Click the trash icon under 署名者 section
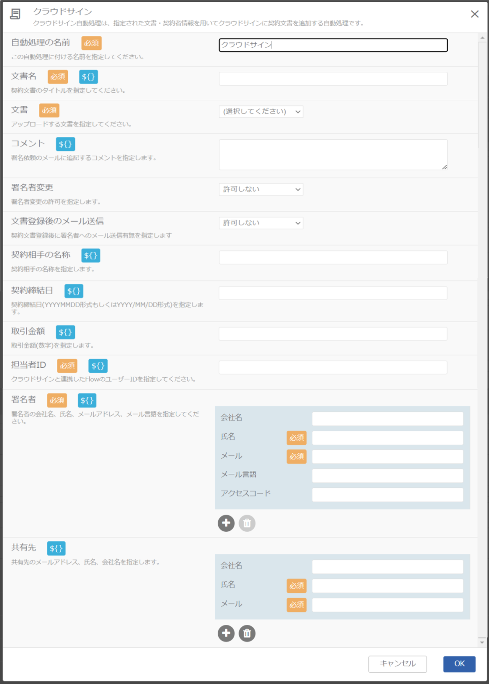The width and height of the screenshot is (489, 684). [247, 523]
